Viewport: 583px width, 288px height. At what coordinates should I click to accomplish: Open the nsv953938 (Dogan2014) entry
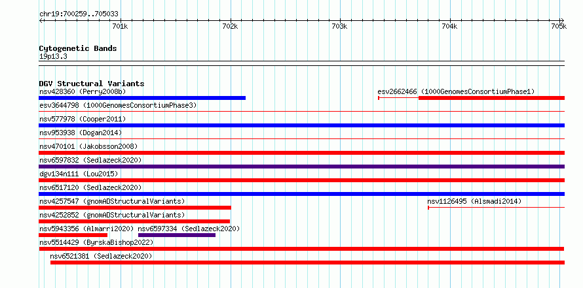point(81,133)
